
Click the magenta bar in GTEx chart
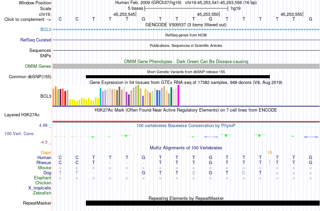[179, 95]
